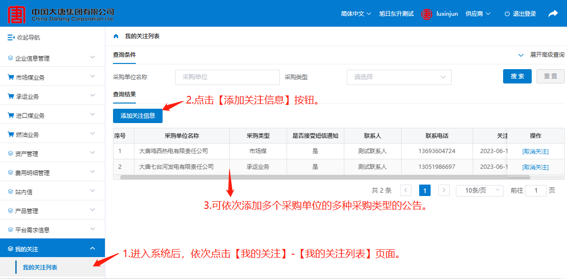The width and height of the screenshot is (567, 279).
Task: Click the China Datang logo
Action: pyautogui.click(x=17, y=14)
